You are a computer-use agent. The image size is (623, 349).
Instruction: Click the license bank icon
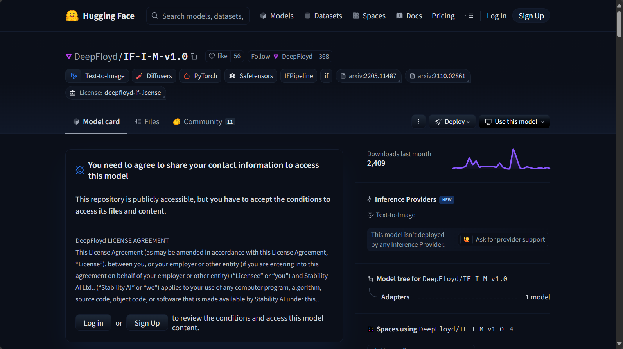click(72, 93)
